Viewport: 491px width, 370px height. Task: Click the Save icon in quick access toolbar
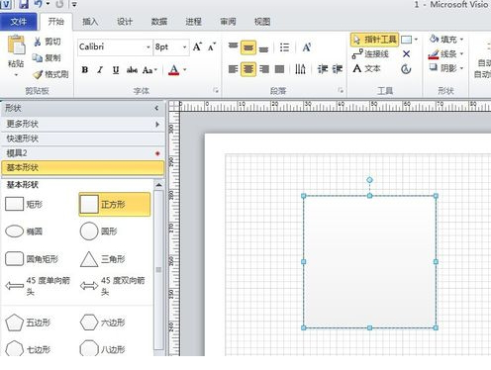[24, 4]
